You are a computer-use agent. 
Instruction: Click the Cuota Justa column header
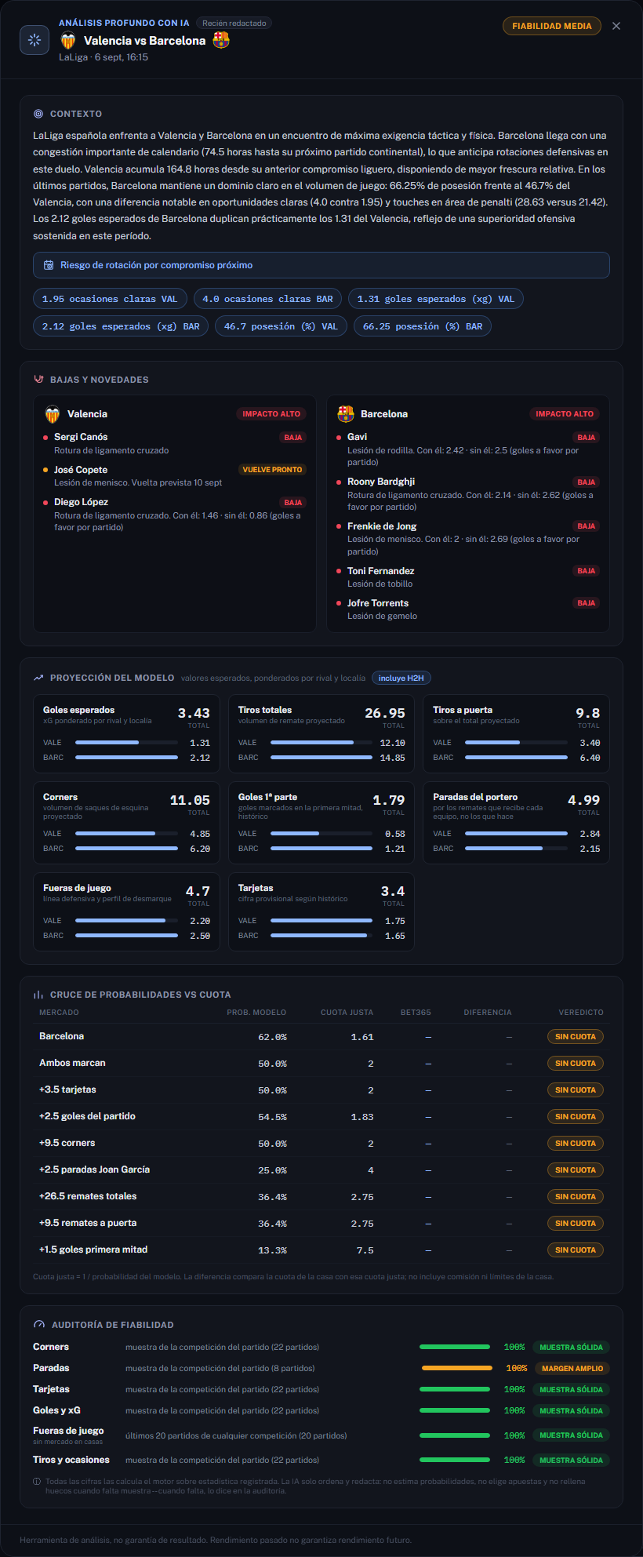tap(347, 1013)
